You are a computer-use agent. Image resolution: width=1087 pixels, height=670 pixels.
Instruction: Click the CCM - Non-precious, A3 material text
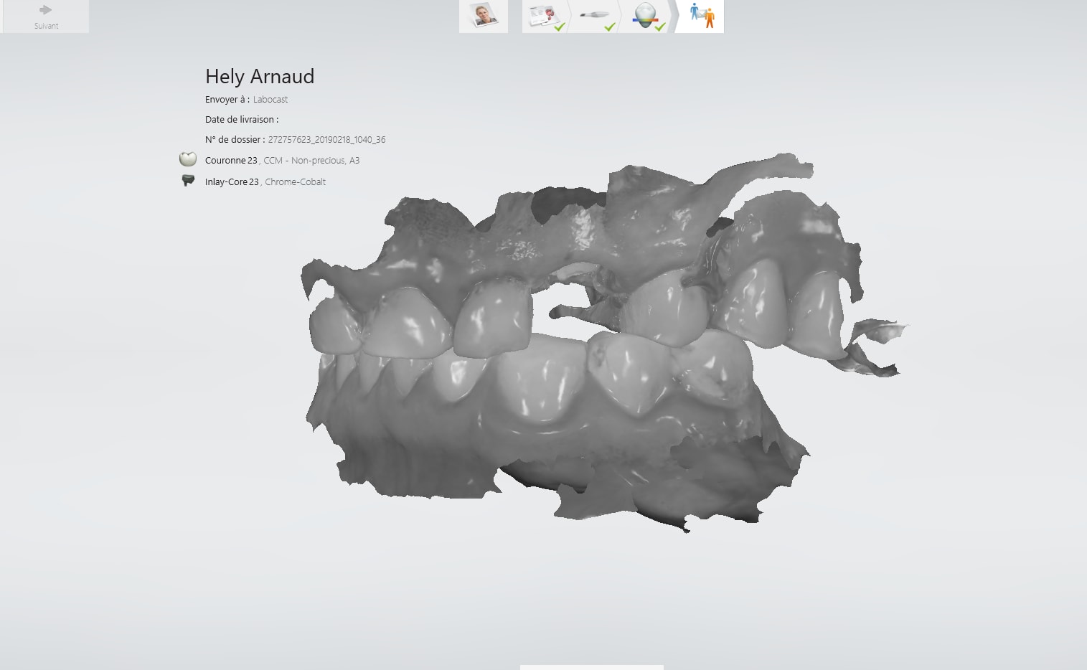(311, 161)
